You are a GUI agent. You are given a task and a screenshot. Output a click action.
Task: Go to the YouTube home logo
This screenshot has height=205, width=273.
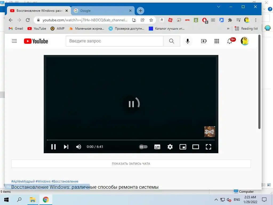36,41
